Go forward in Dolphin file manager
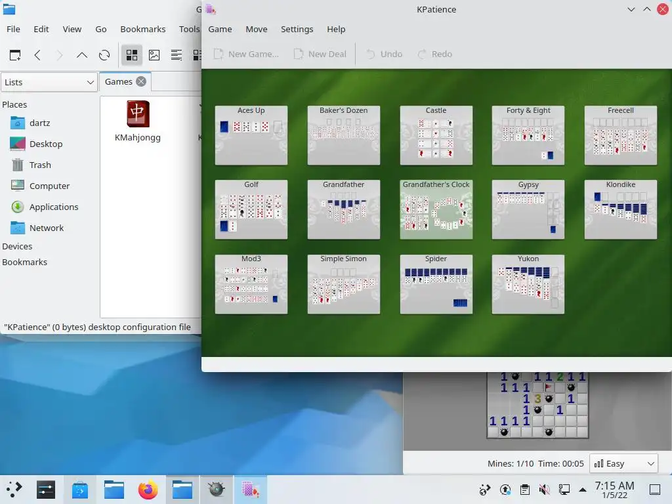This screenshot has width=672, height=504. pyautogui.click(x=60, y=55)
